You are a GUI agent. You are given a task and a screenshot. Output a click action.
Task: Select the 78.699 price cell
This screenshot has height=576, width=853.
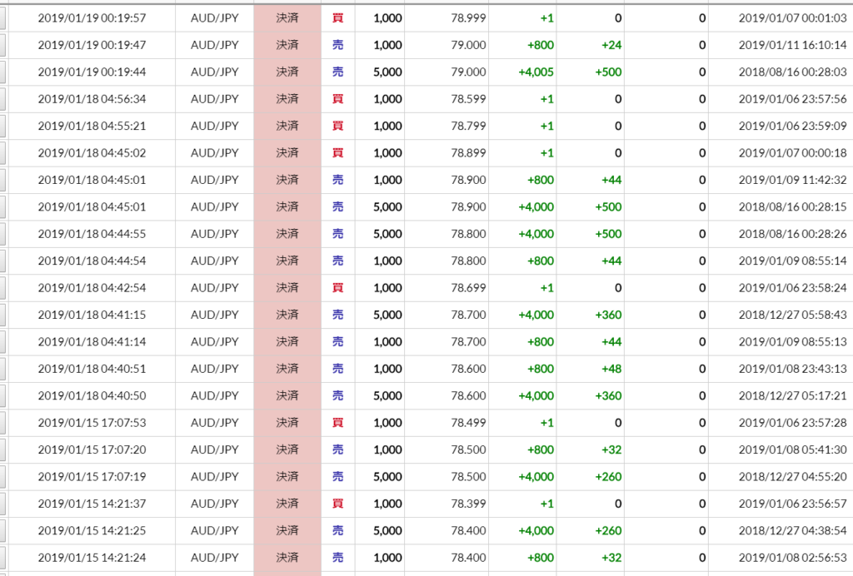click(x=468, y=288)
